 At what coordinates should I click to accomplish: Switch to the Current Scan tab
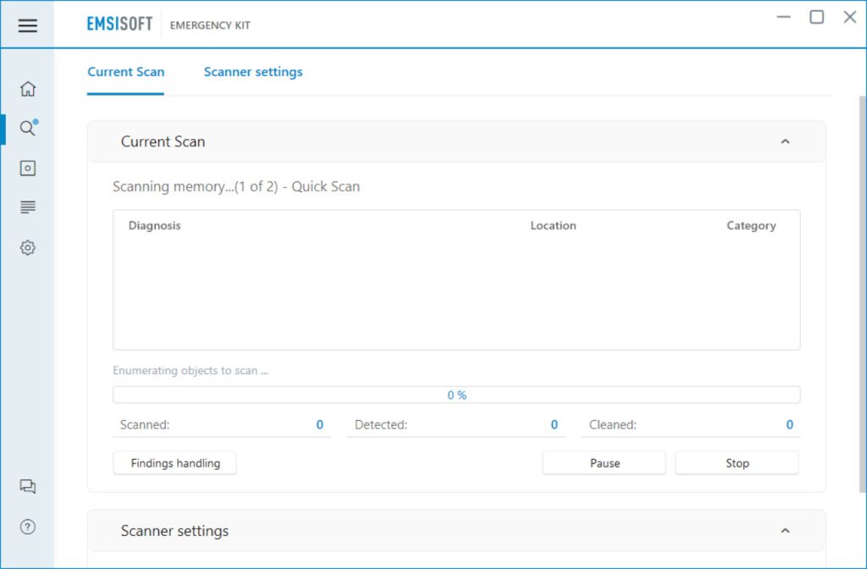125,72
